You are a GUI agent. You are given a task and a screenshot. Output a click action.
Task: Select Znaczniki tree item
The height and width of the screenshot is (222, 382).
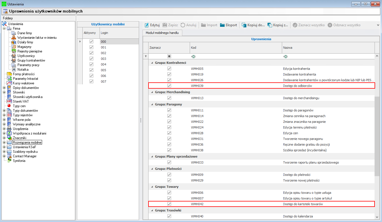19,138
